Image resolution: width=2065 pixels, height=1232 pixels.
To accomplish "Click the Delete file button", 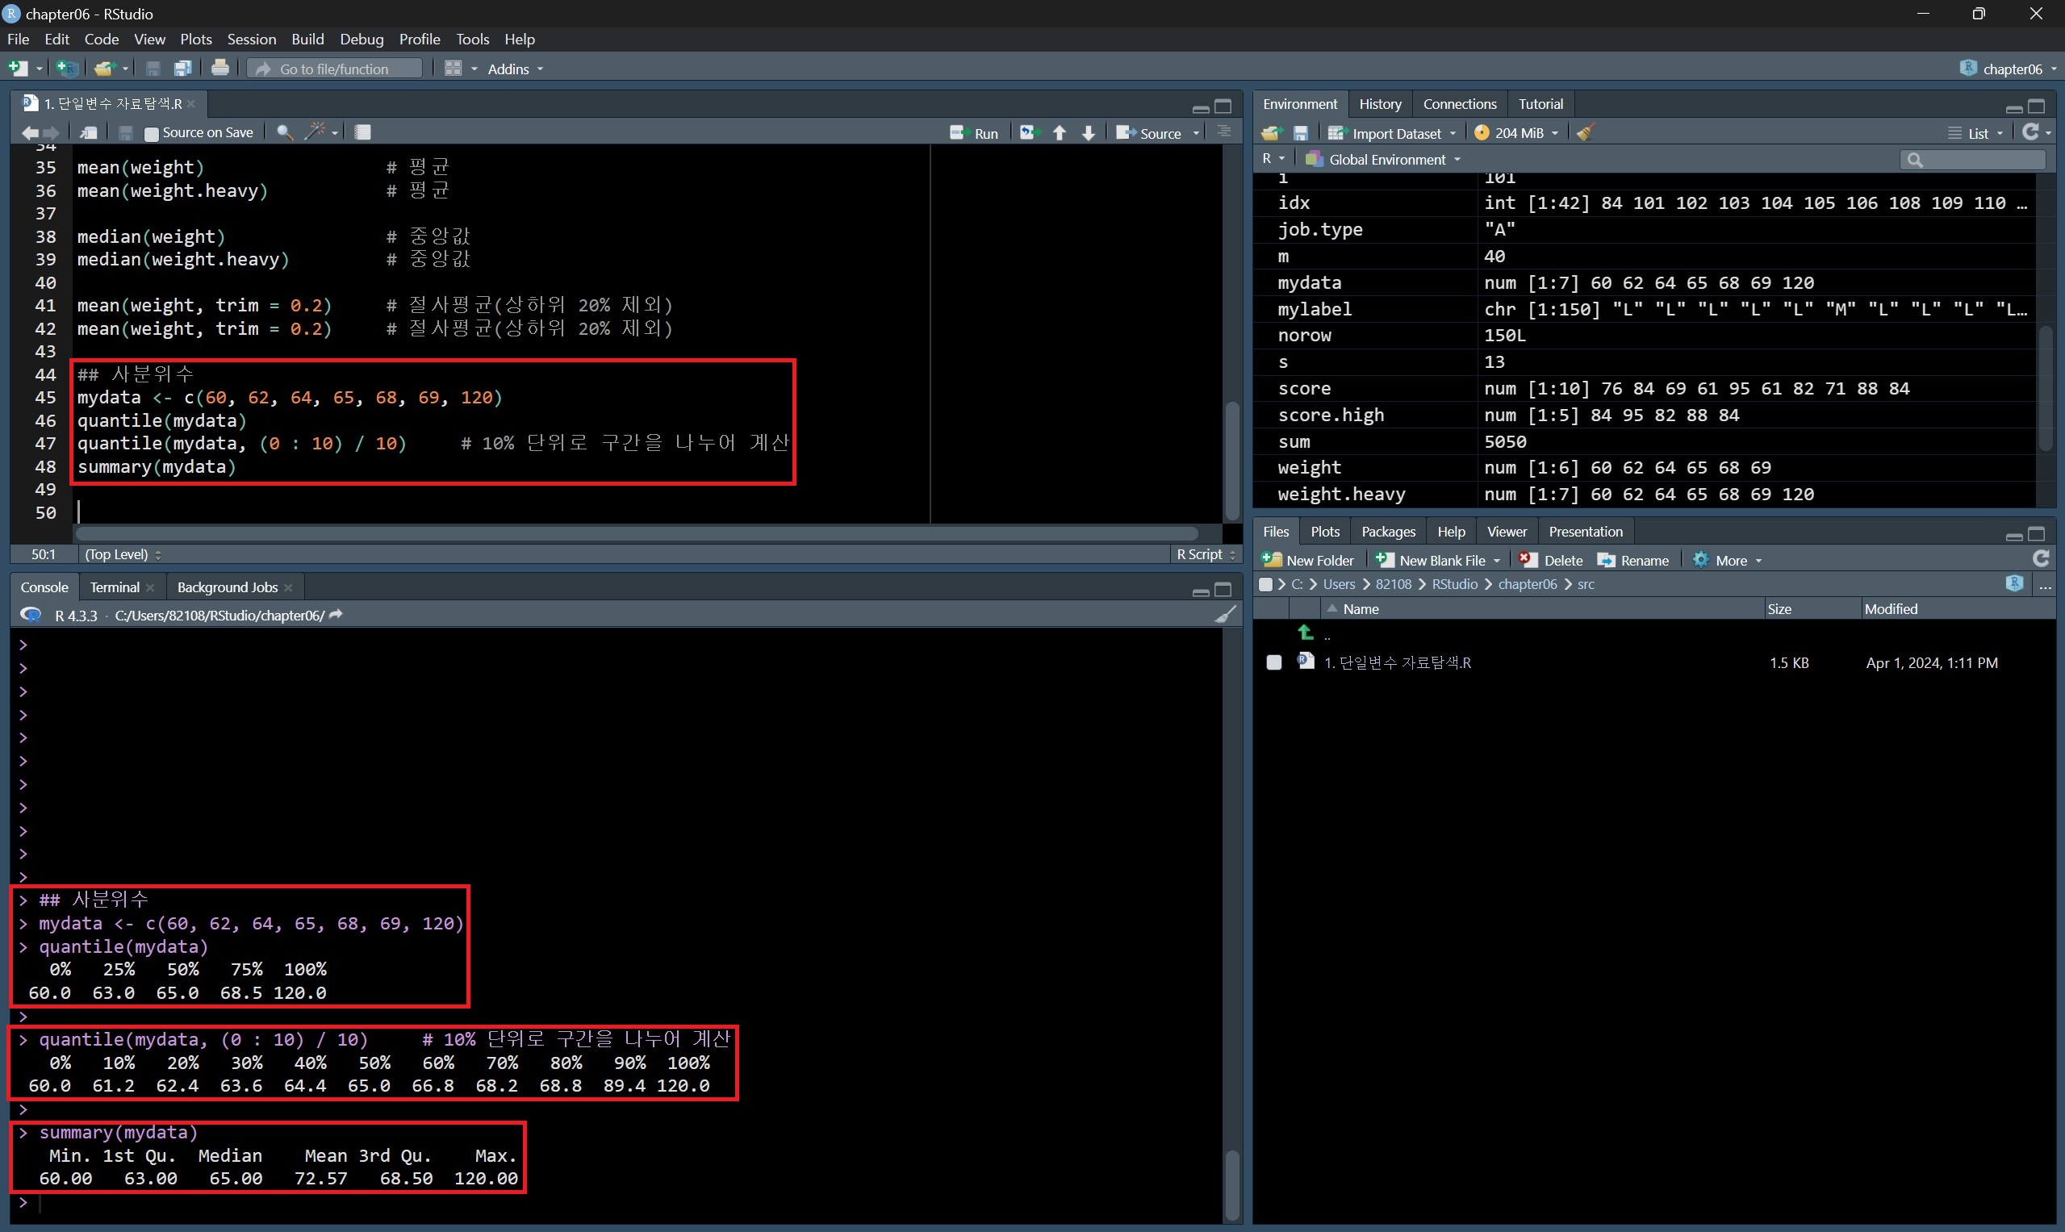I will (x=1551, y=561).
